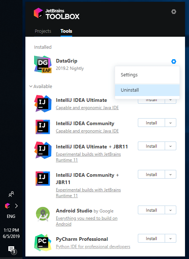Click the IntelliJ IDEA Community logo

pos(43,127)
